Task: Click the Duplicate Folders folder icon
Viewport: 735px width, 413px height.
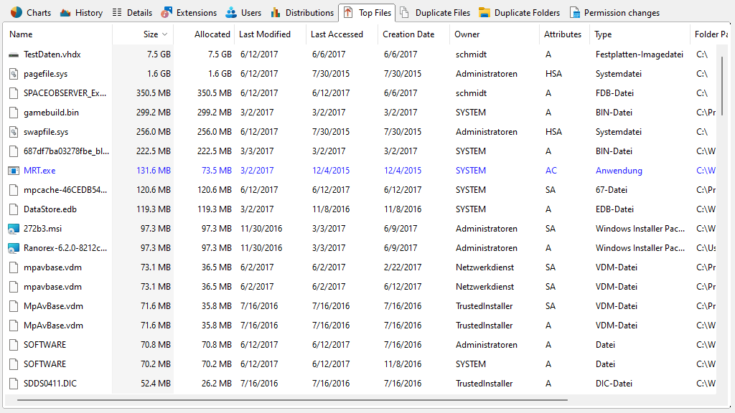Action: pos(484,12)
